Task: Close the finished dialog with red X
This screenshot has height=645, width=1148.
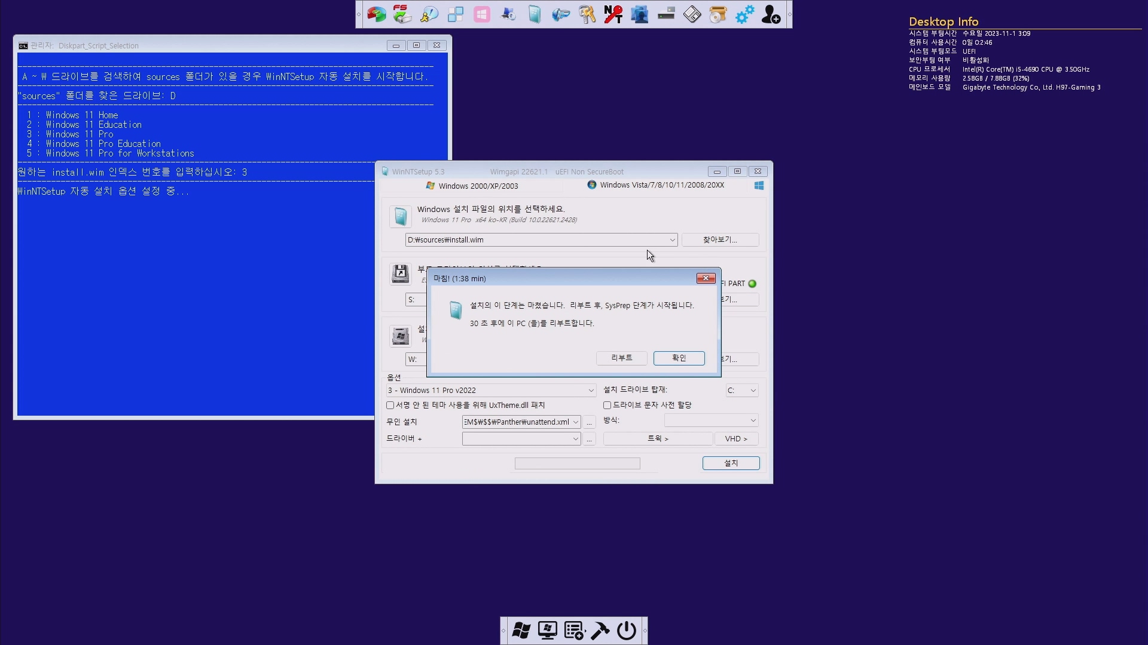Action: coord(706,278)
